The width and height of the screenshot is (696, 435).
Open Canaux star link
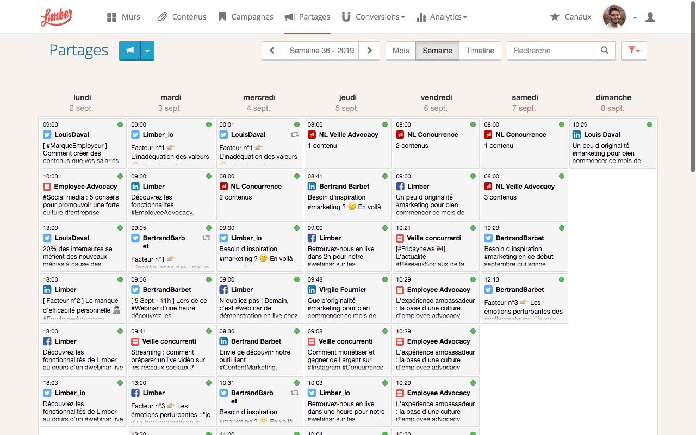click(x=570, y=17)
